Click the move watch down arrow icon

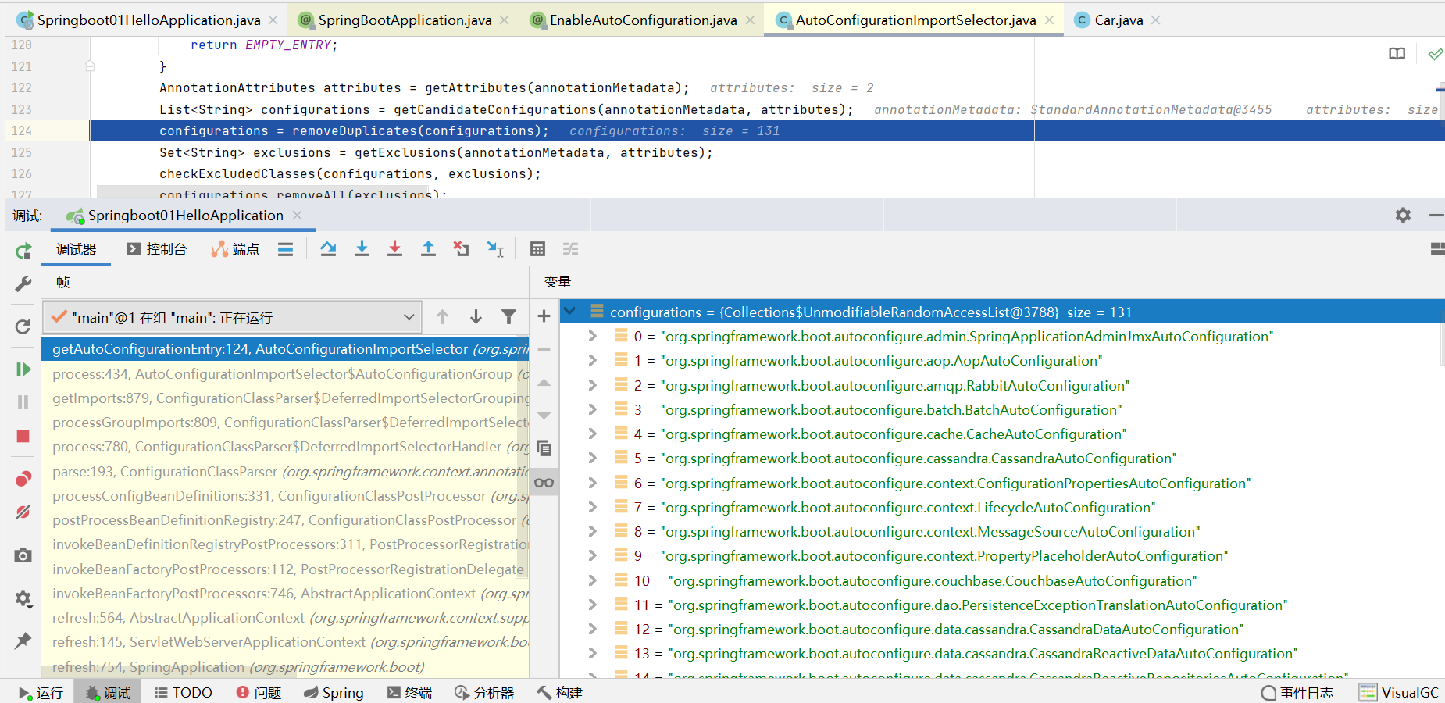[544, 416]
